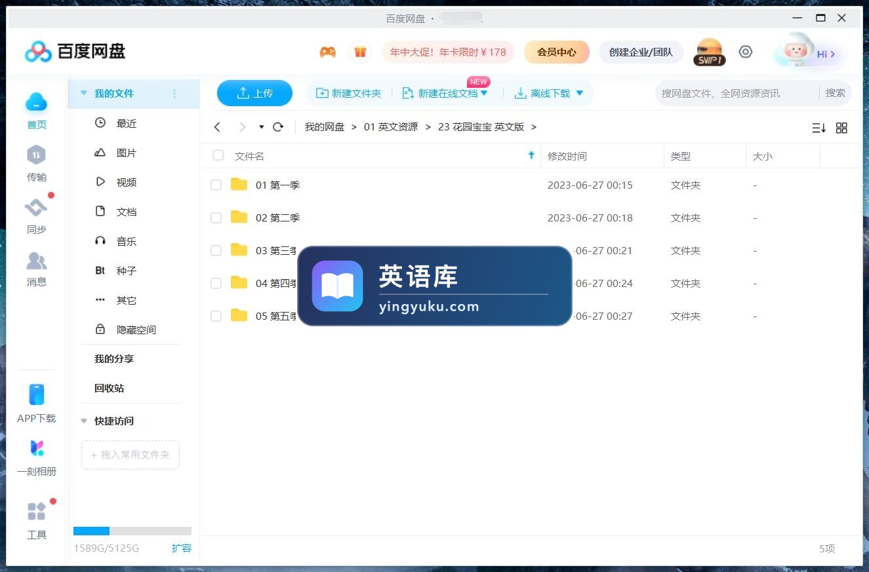Viewport: 869px width, 572px height.
Task: Click the SVIP user avatar badge
Action: (x=709, y=52)
